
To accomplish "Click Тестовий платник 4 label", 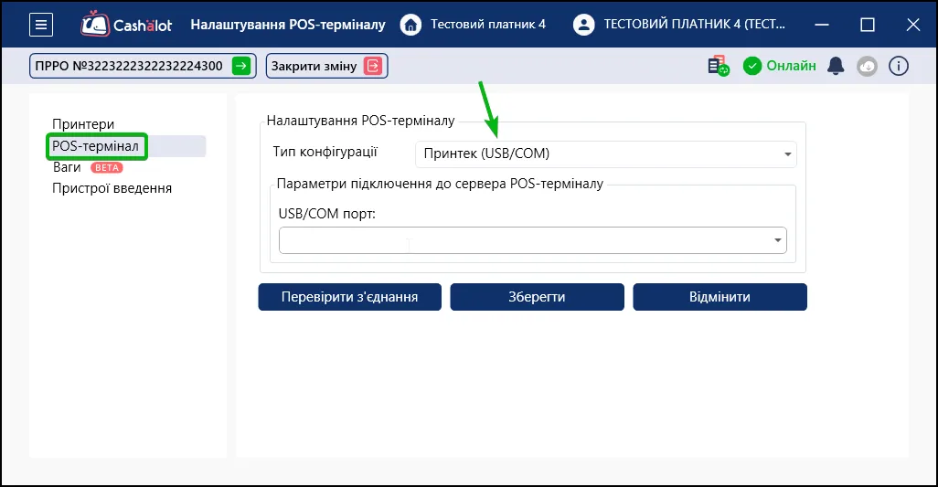I will coord(488,25).
